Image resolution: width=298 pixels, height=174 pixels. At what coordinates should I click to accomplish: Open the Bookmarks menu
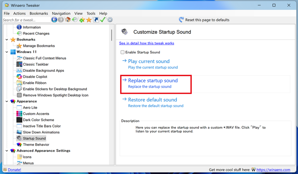[39, 13]
